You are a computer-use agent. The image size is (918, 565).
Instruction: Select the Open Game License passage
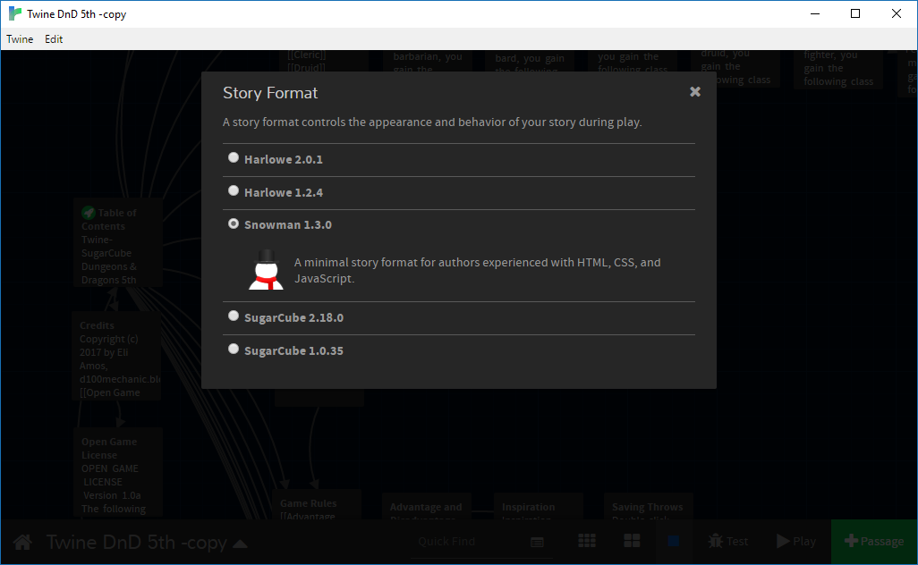coord(118,473)
